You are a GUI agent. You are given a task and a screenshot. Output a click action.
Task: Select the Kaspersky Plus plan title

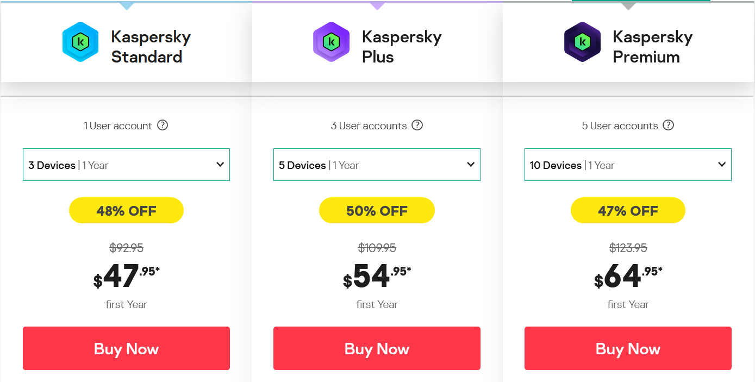pyautogui.click(x=401, y=47)
